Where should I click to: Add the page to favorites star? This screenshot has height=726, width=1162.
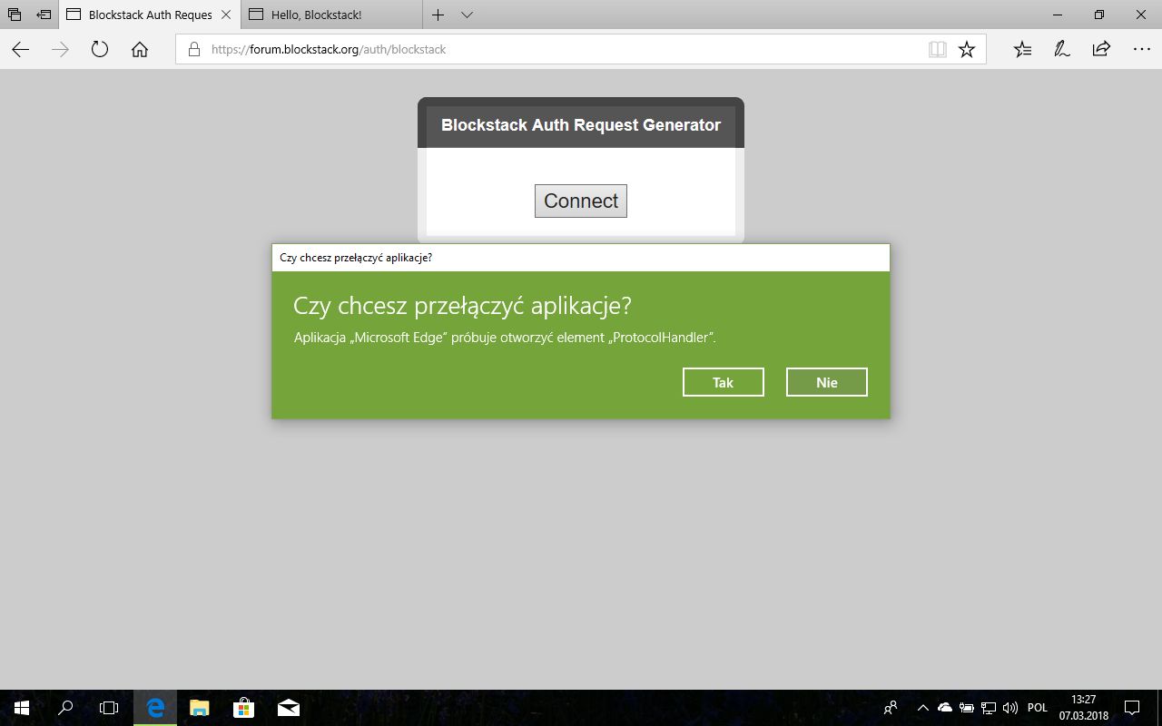[x=968, y=49]
